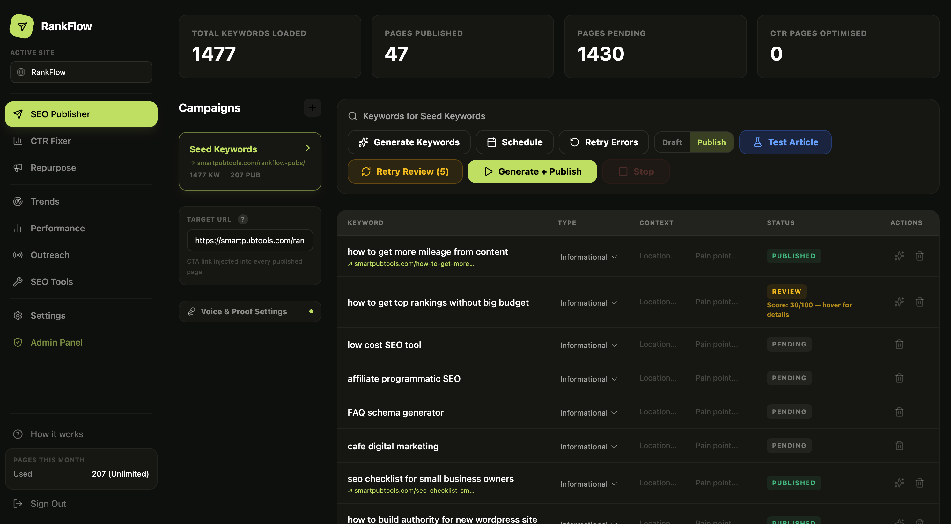951x524 pixels.
Task: Delete the 'FAQ schema generator' keyword
Action: click(x=899, y=412)
